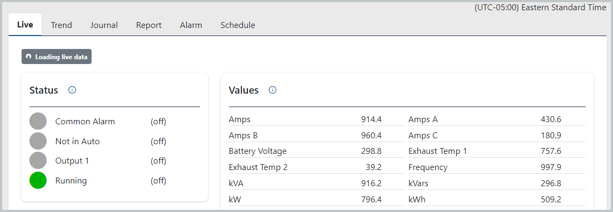The height and width of the screenshot is (212, 613).
Task: Click the Common Alarm gray indicator
Action: [38, 122]
